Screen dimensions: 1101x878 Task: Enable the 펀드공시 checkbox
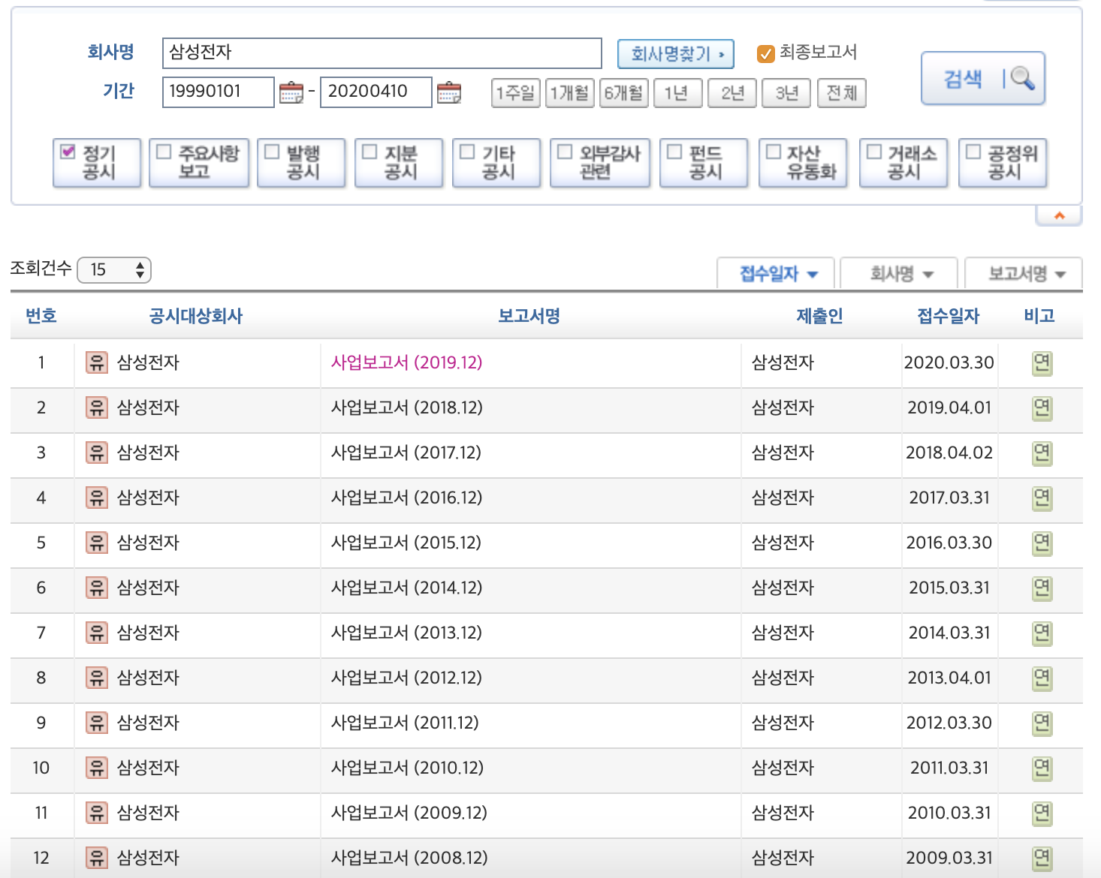tap(674, 152)
